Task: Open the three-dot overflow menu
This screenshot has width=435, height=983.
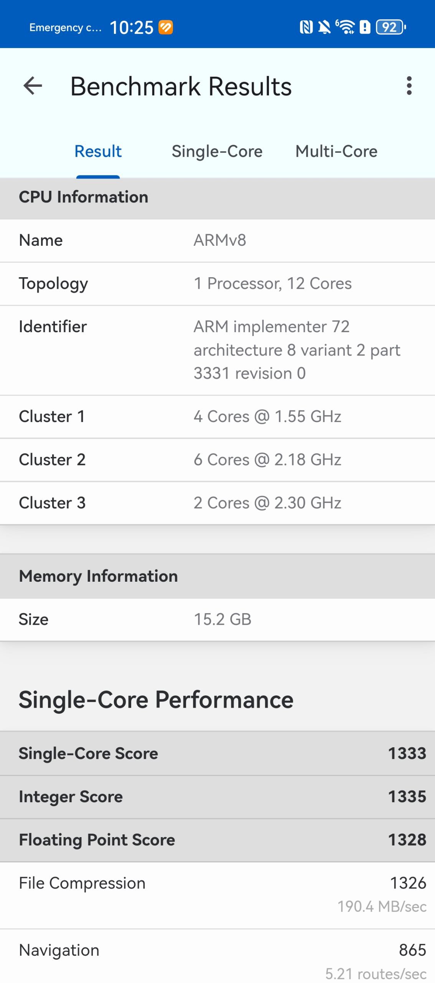Action: coord(409,86)
